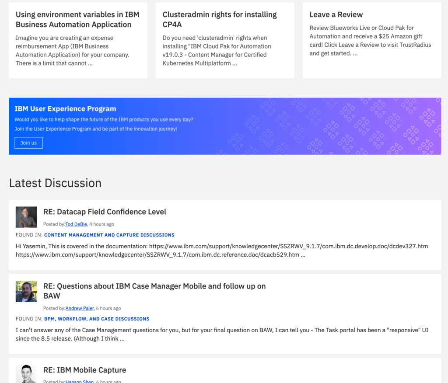Click the 'Imagine you are creating an expense' excerpt
Image resolution: width=448 pixels, height=383 pixels.
(73, 51)
